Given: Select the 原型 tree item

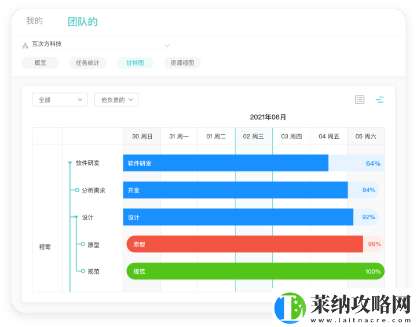Looking at the screenshot, I should pos(93,245).
